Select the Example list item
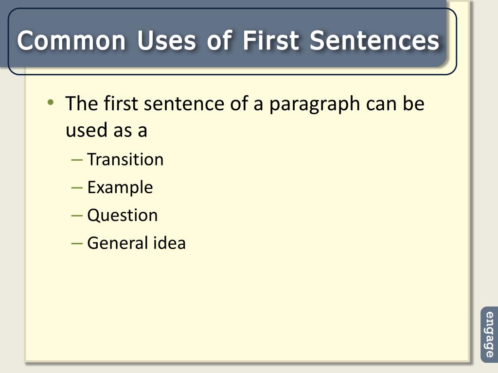498x373 pixels. tap(120, 187)
